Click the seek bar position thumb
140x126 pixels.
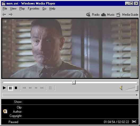tap(74, 82)
